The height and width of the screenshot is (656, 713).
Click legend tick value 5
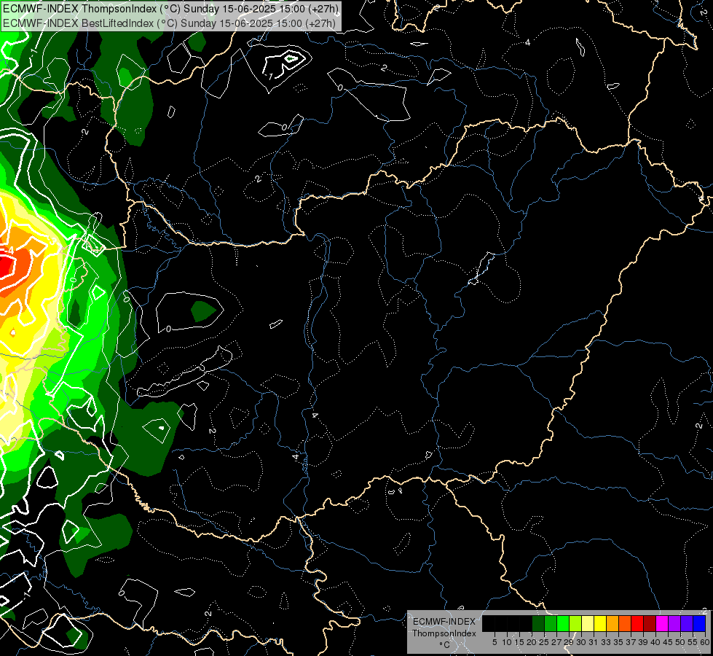click(495, 642)
